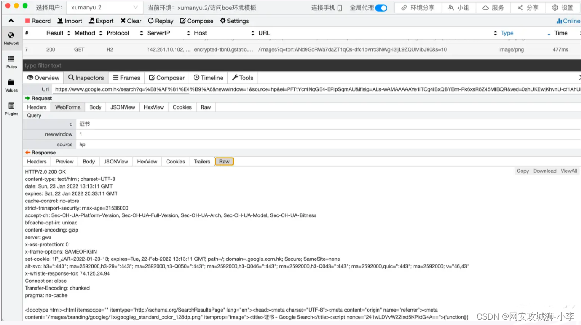Click the newwindow query row
The height and width of the screenshot is (325, 581).
pyautogui.click(x=302, y=134)
